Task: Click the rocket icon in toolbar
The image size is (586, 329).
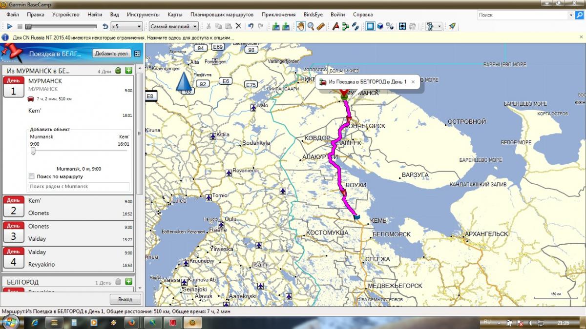Action: click(x=452, y=26)
